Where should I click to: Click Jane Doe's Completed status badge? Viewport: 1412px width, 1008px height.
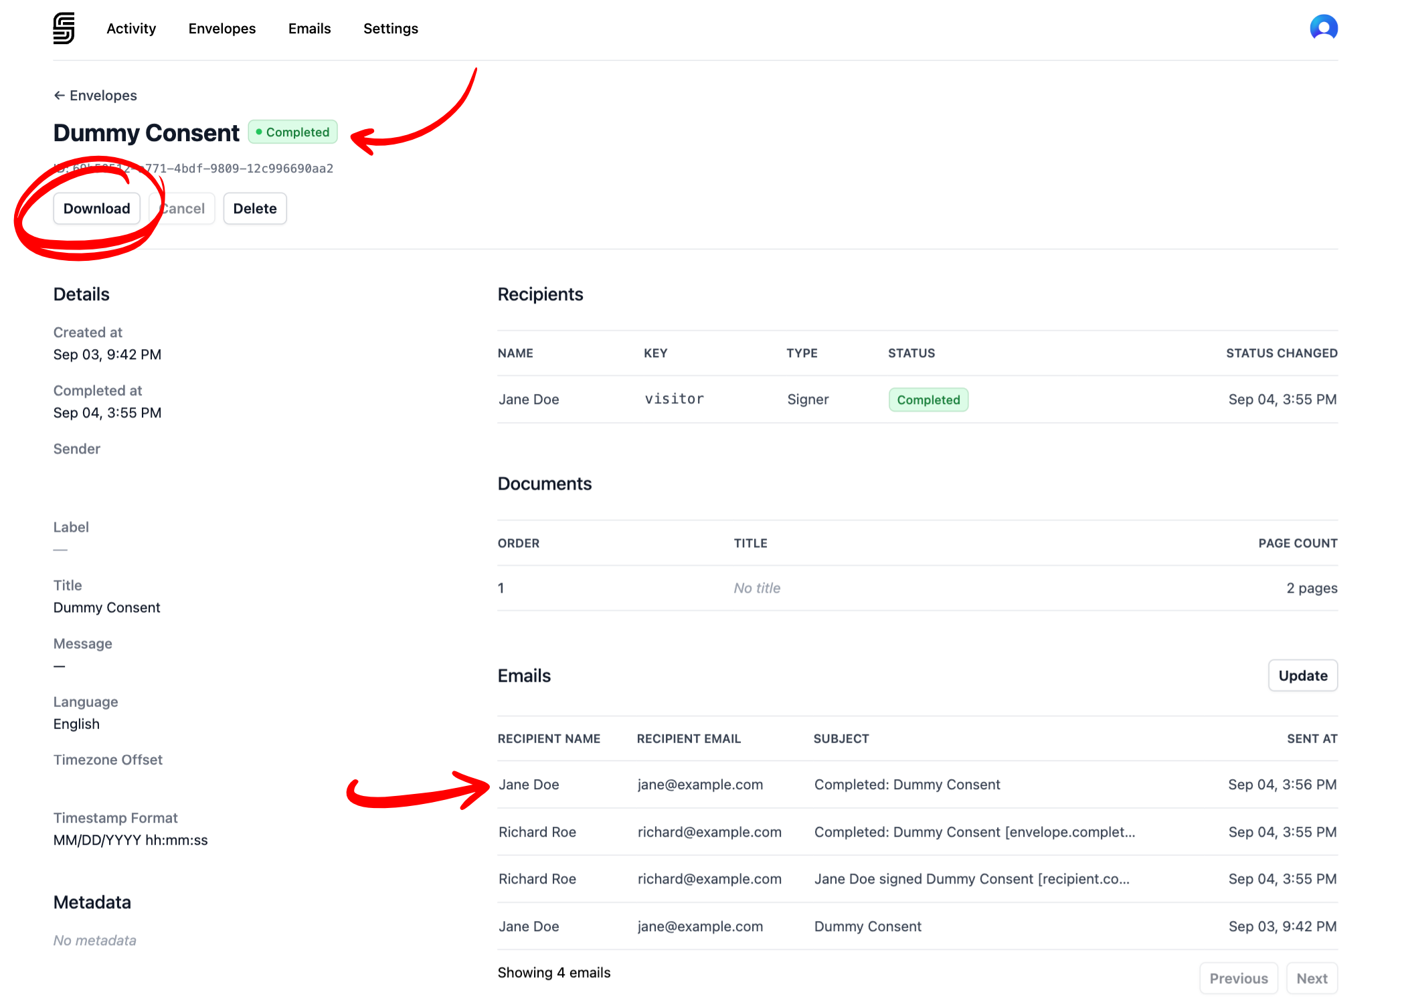click(x=928, y=400)
